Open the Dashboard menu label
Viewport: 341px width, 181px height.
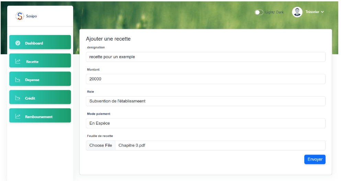[34, 43]
